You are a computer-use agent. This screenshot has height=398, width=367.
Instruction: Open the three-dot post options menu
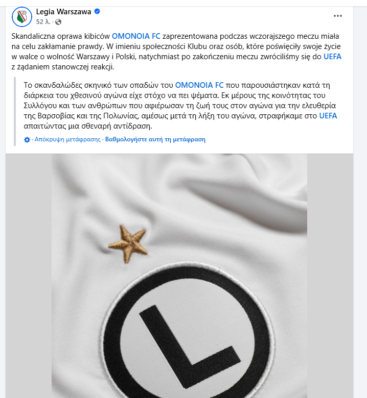[x=337, y=16]
